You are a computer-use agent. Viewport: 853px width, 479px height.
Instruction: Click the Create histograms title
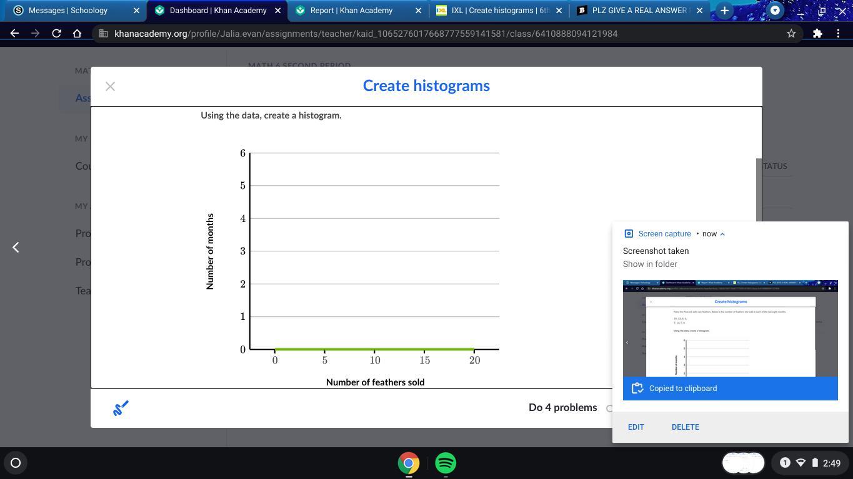coord(426,86)
